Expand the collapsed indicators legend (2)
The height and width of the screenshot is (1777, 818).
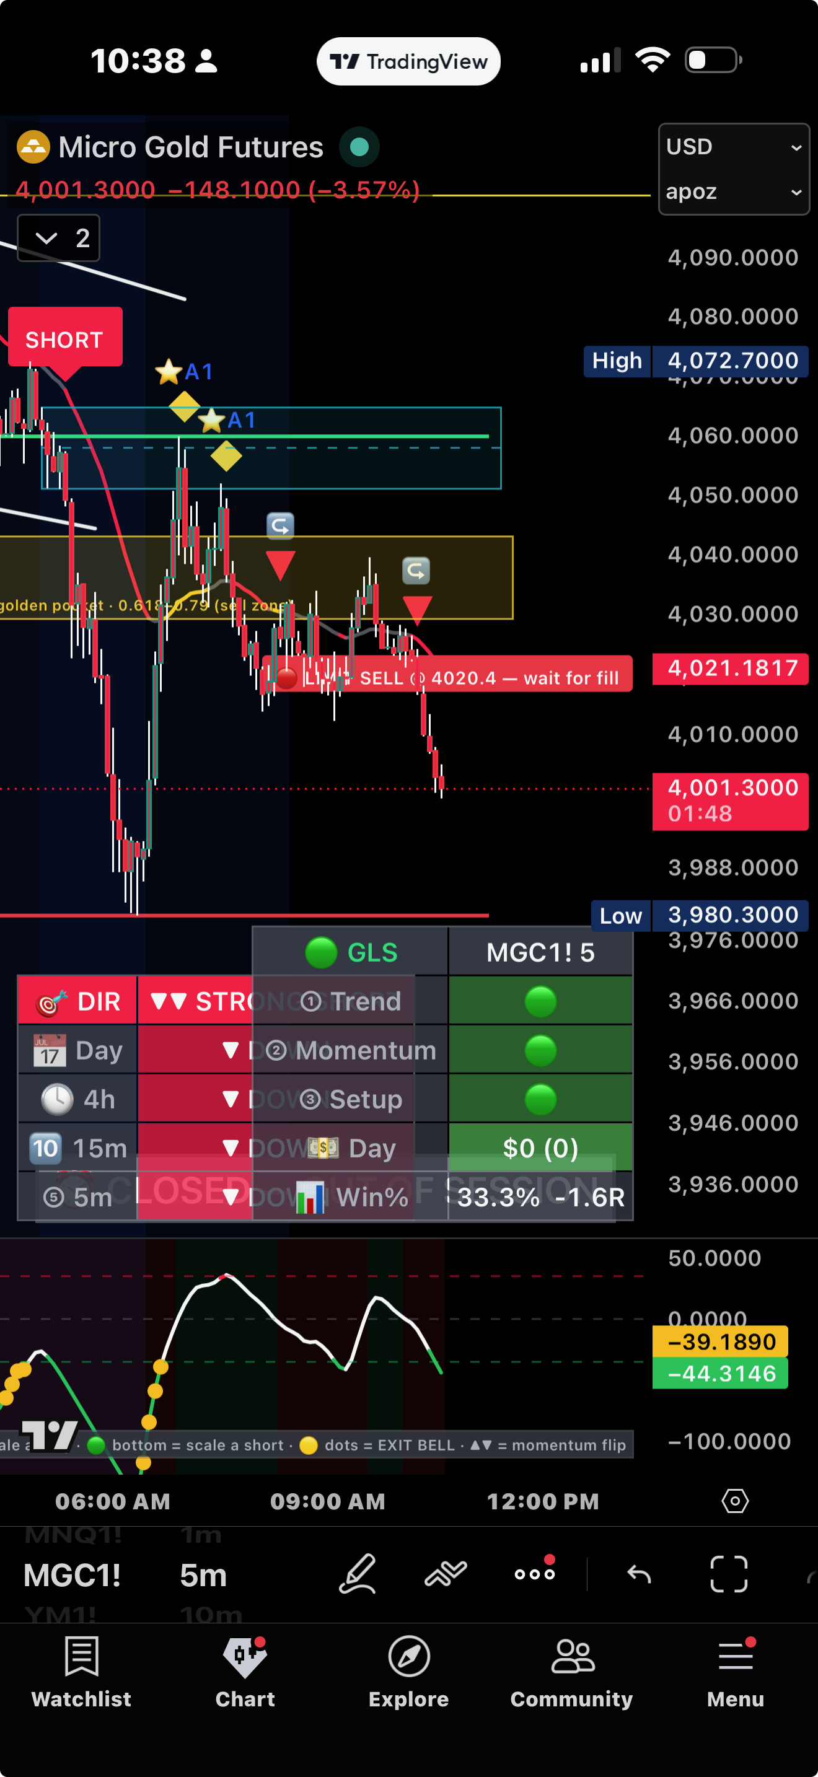tap(59, 238)
